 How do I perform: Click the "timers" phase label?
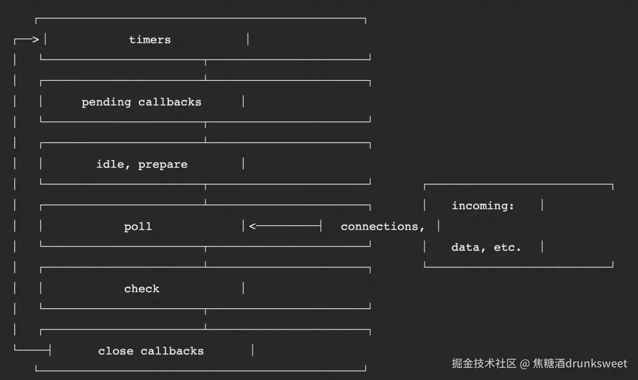click(x=150, y=40)
